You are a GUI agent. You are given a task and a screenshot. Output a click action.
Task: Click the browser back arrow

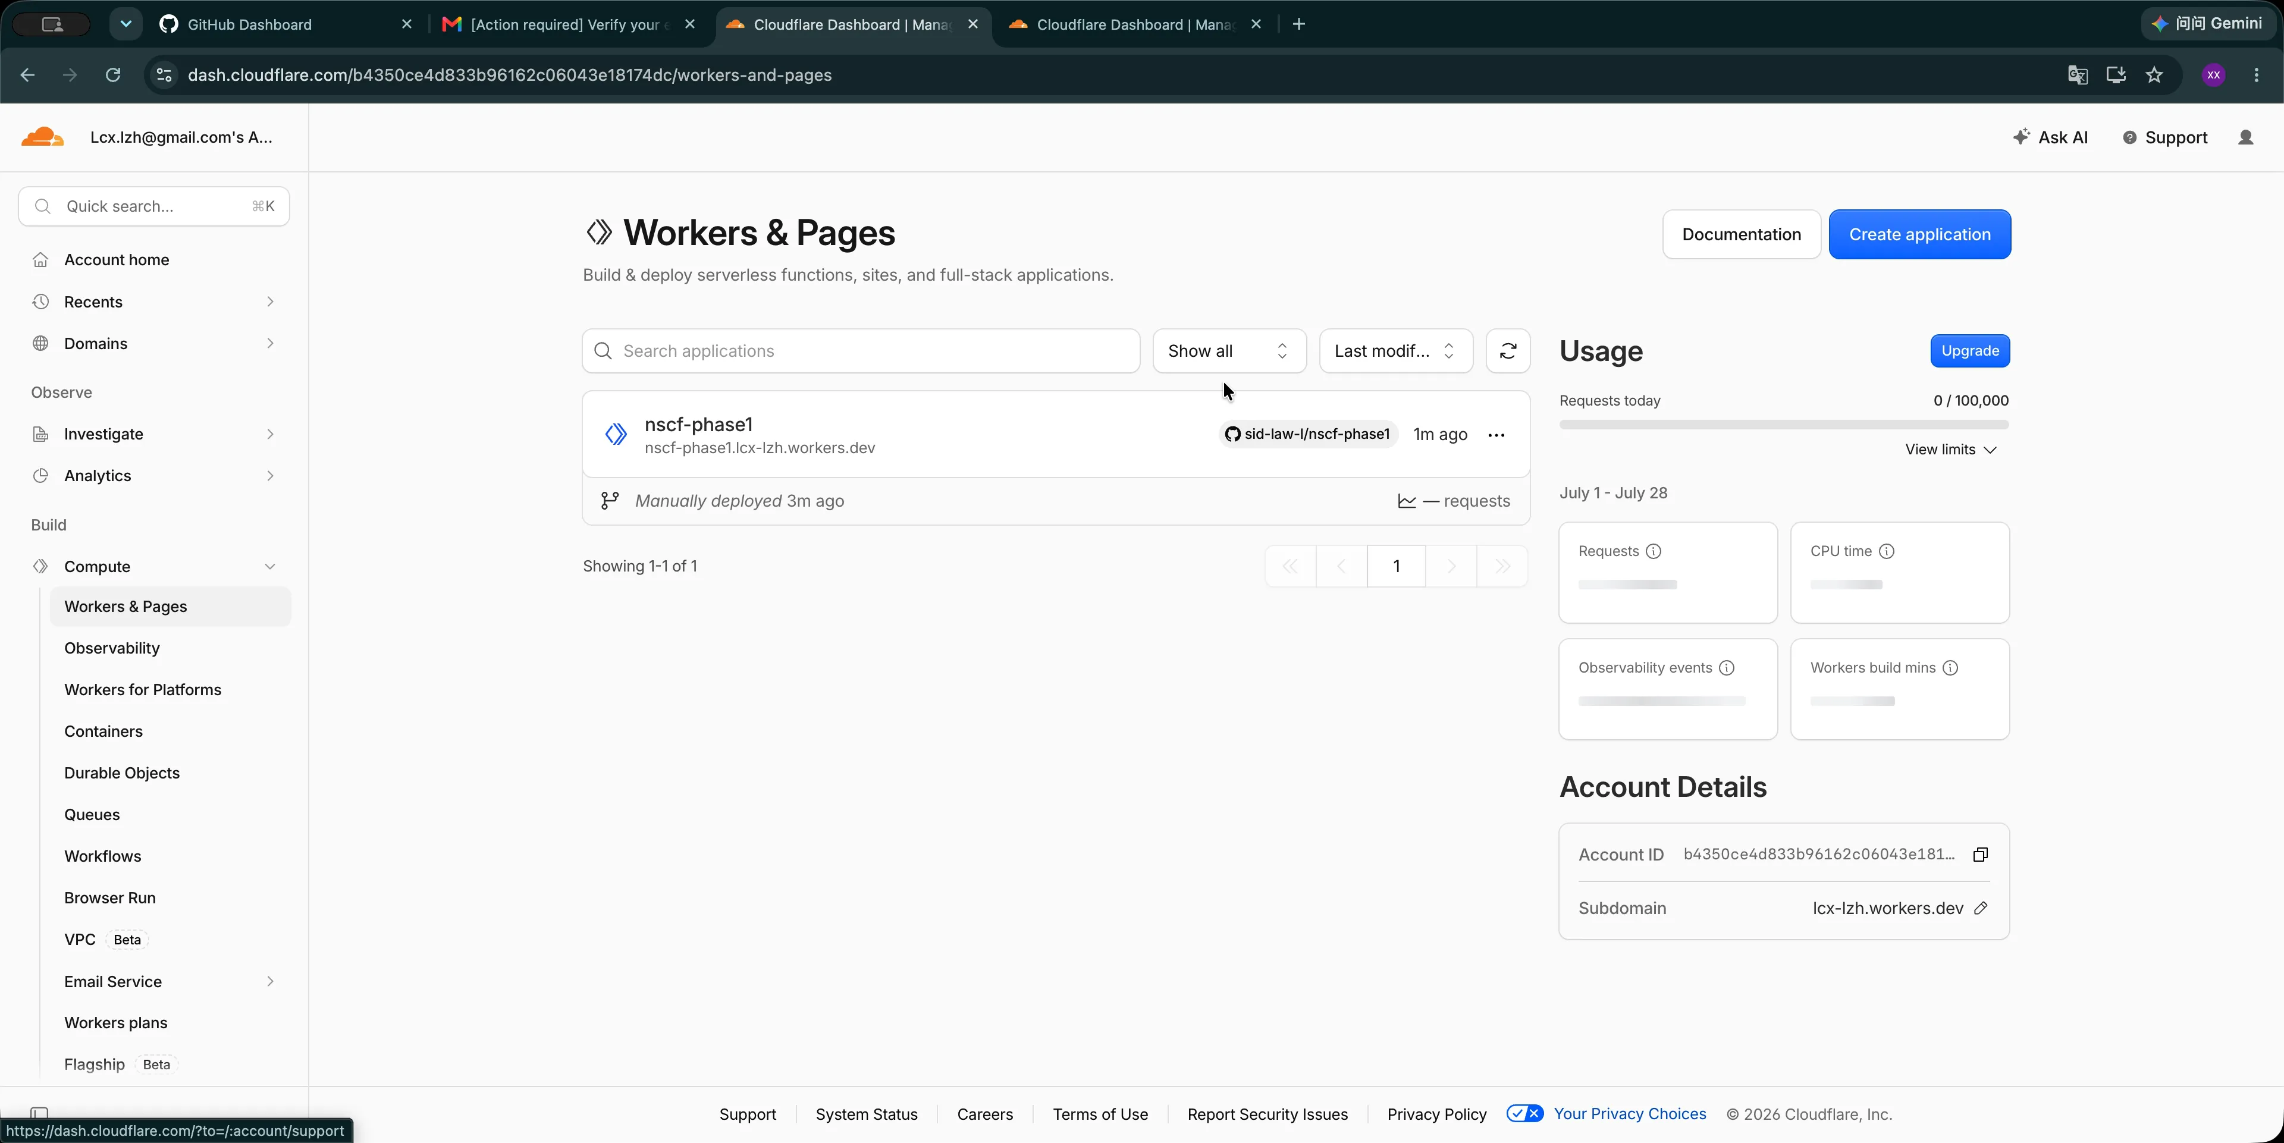(27, 76)
